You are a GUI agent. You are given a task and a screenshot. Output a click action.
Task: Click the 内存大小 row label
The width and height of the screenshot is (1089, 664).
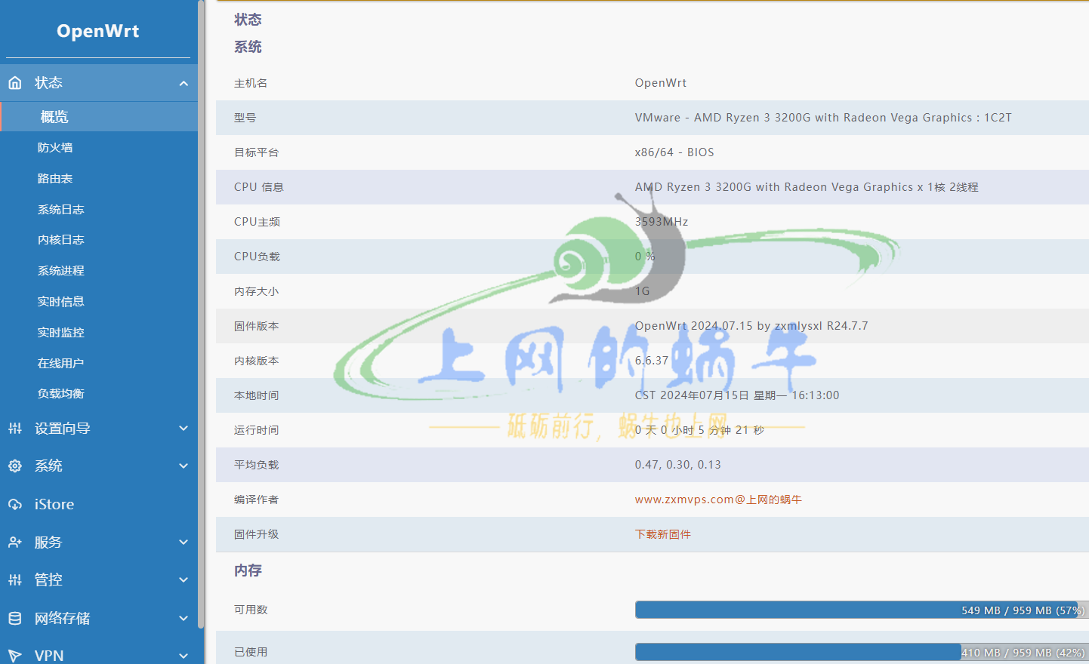point(257,291)
